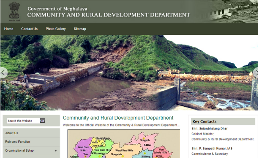
Task: Click the Government of India emblem logo
Action: pos(14,11)
